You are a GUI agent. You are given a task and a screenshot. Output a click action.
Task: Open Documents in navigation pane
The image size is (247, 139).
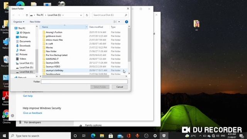tap(23, 41)
